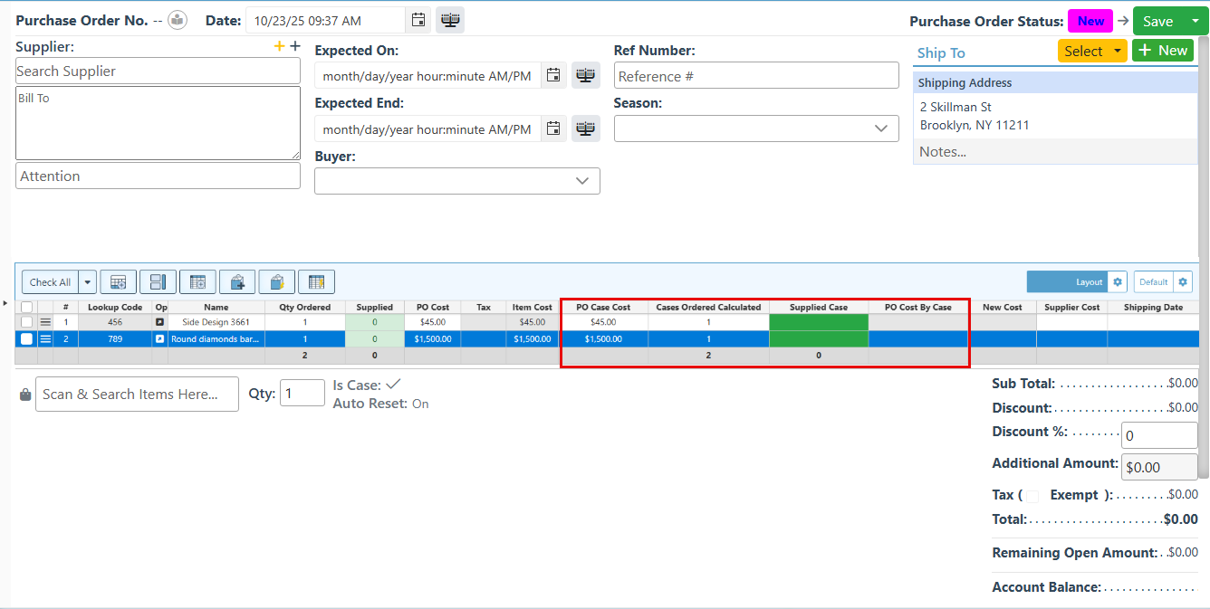Click the calendar icon for Expected End

(553, 128)
